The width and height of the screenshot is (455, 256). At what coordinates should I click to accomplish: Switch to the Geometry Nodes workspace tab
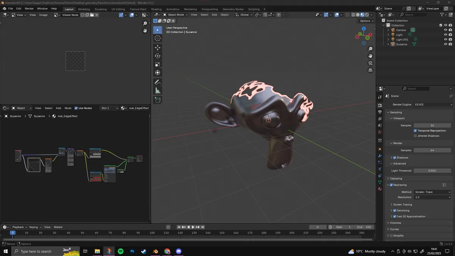[x=233, y=9]
